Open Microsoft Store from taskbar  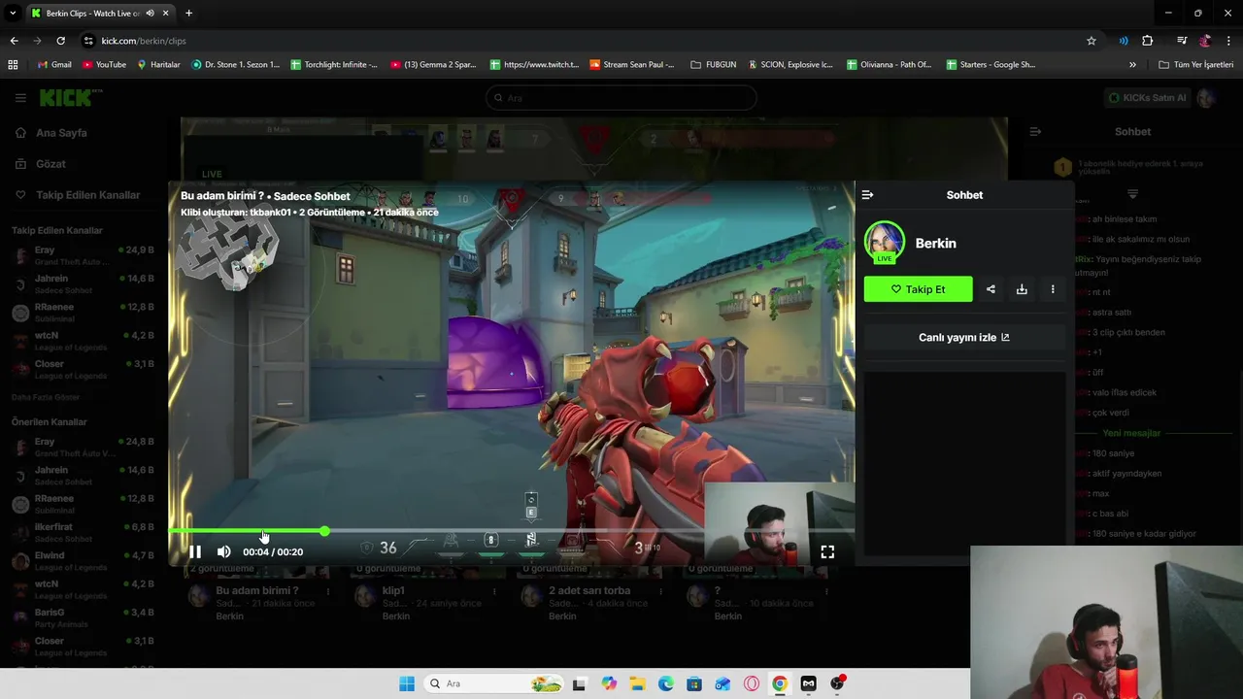click(694, 683)
